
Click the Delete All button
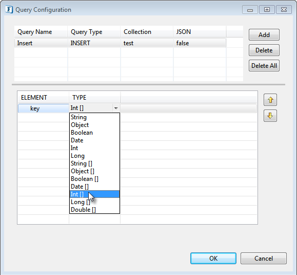264,66
